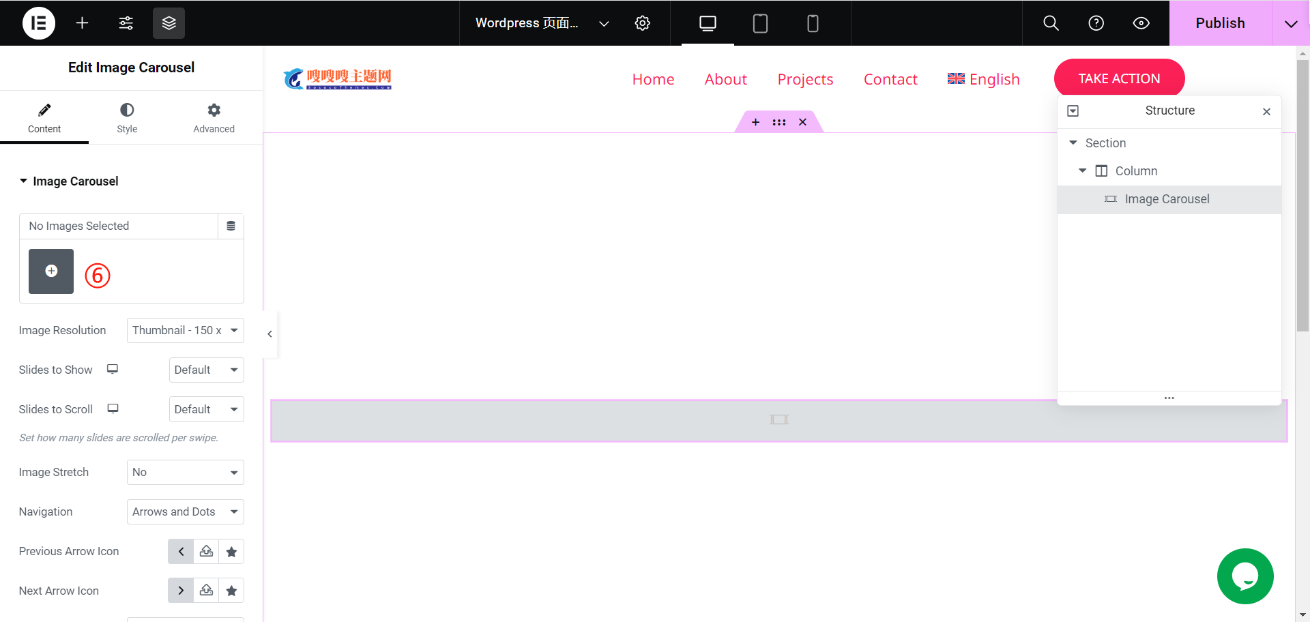Open the green chat bubble
Image resolution: width=1310 pixels, height=622 pixels.
click(1245, 576)
